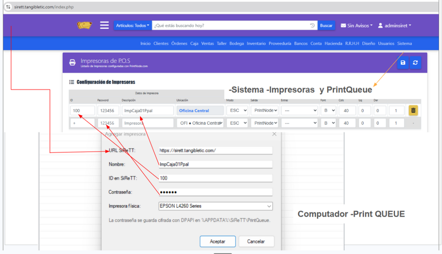
Task: Expand the Sin Avisos dropdown
Action: (357, 25)
